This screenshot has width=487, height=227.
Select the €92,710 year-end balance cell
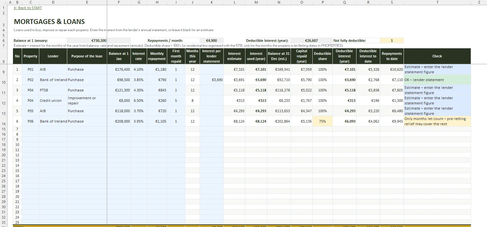pos(279,80)
